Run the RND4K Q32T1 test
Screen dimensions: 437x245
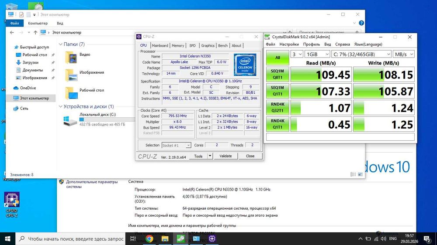coord(277,107)
